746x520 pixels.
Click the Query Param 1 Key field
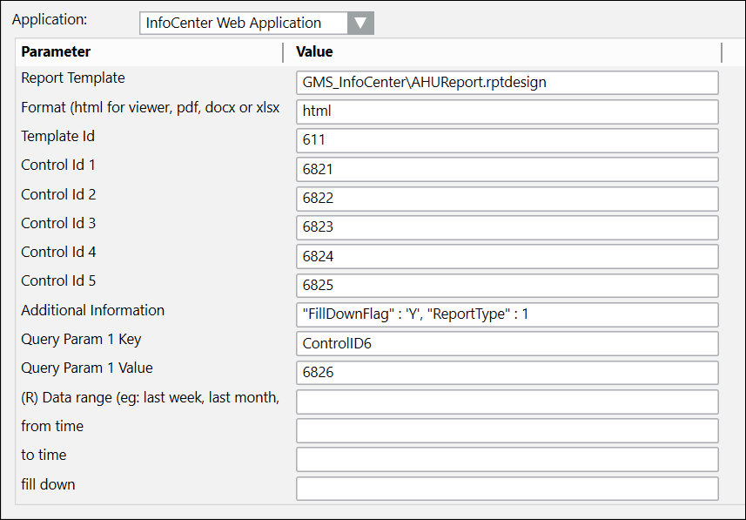point(507,343)
